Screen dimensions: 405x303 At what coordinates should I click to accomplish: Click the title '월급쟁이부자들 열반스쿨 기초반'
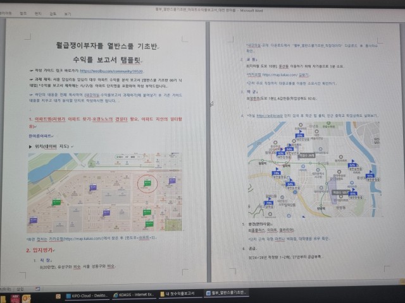click(x=107, y=46)
